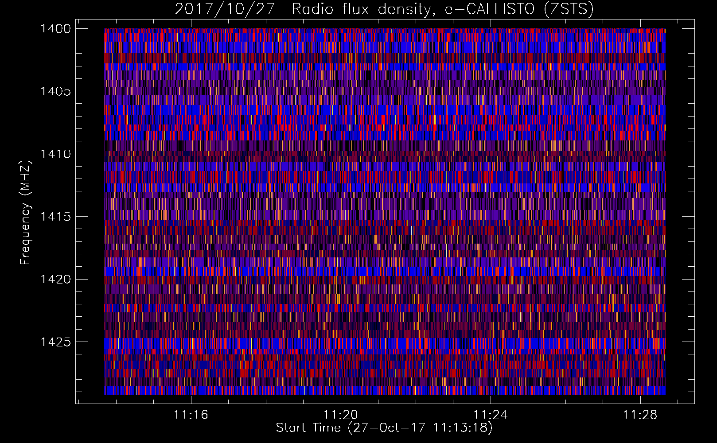717x443 pixels.
Task: Click the 11:16 time tick label
Action: [x=191, y=415]
